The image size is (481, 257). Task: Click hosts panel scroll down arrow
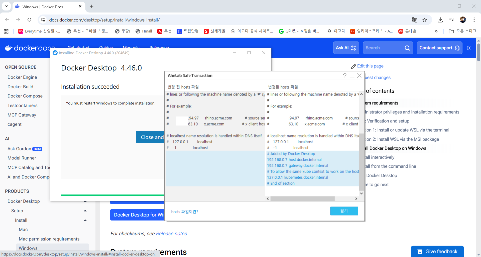[x=361, y=193]
